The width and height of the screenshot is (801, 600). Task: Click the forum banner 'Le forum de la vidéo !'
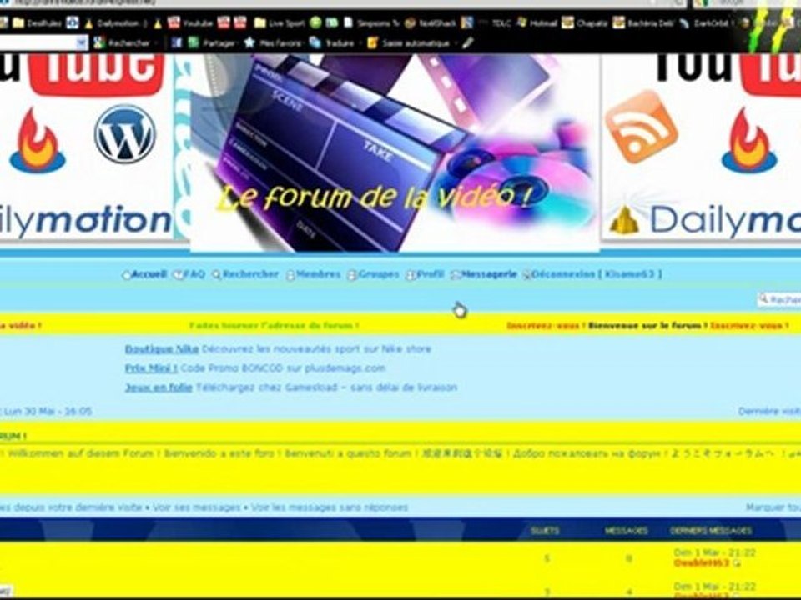395,153
